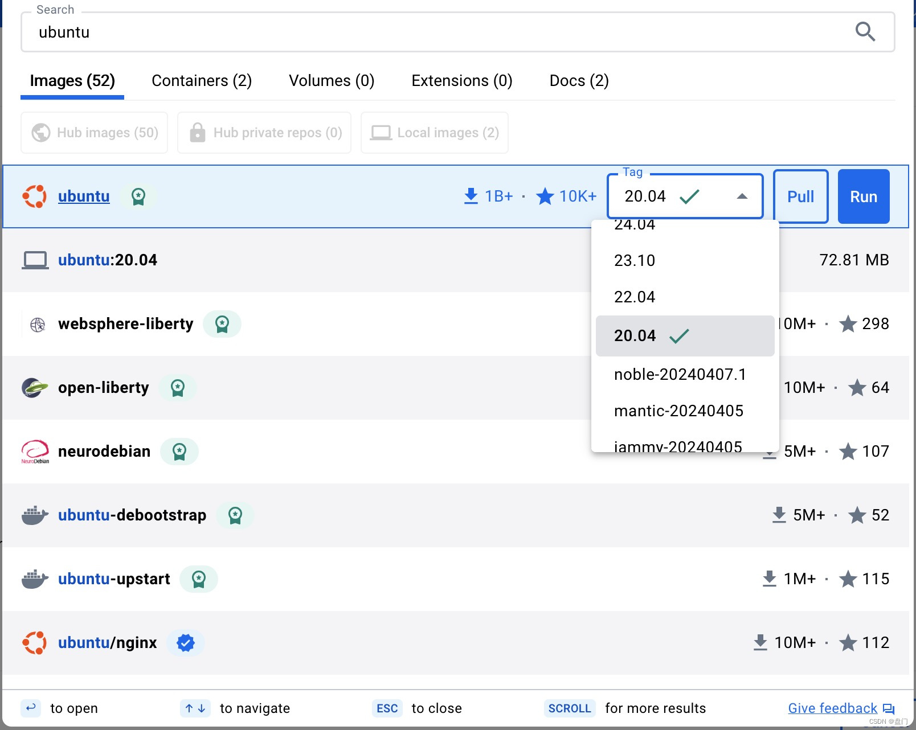Open the Containers (2) tab
This screenshot has width=916, height=730.
(x=202, y=81)
